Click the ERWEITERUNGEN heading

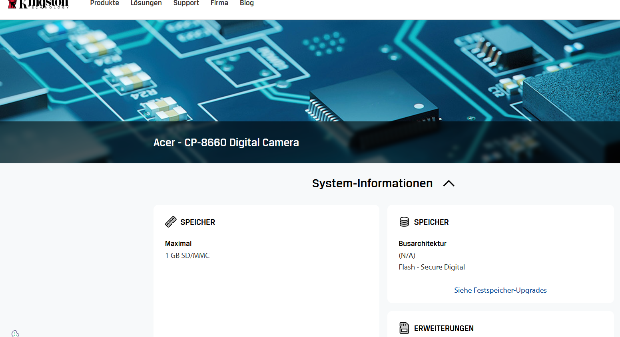[444, 328]
